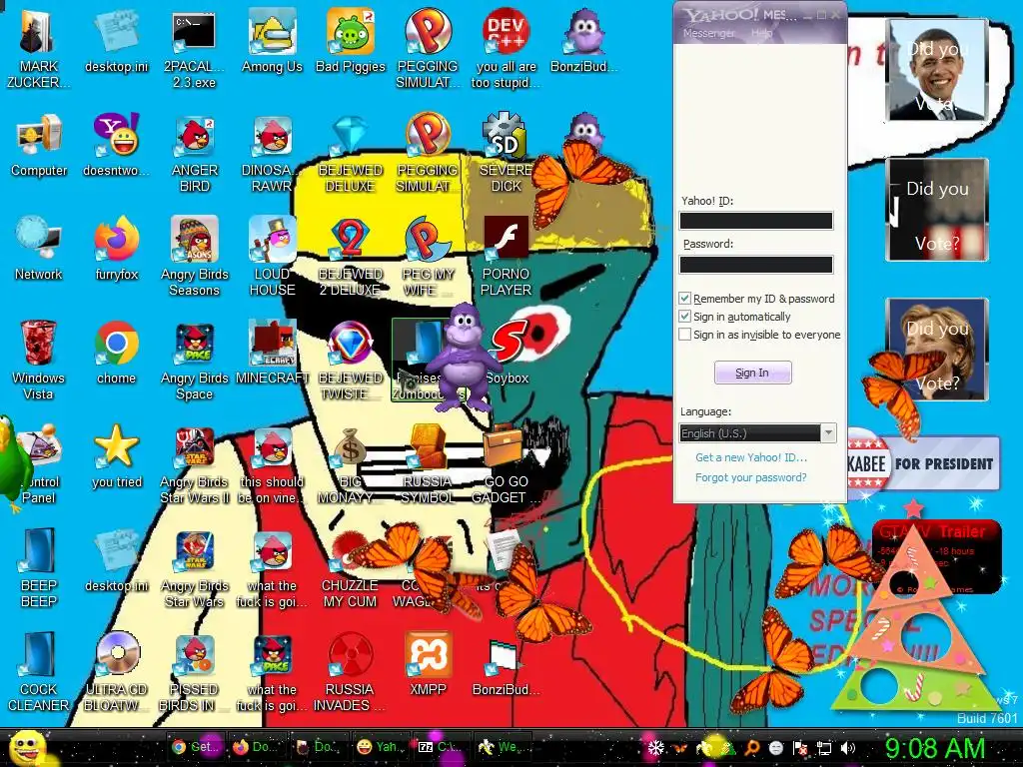Select the Windows Vista recycle bin icon
The height and width of the screenshot is (767, 1023).
(x=39, y=360)
